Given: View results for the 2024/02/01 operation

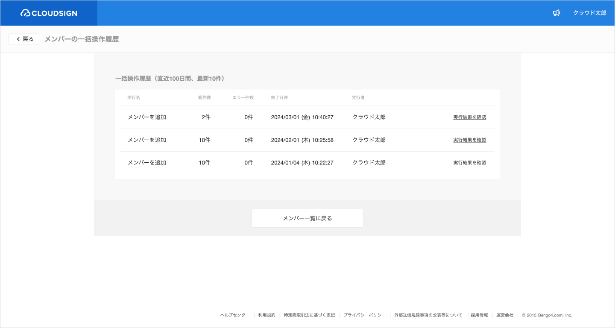Looking at the screenshot, I should 469,140.
